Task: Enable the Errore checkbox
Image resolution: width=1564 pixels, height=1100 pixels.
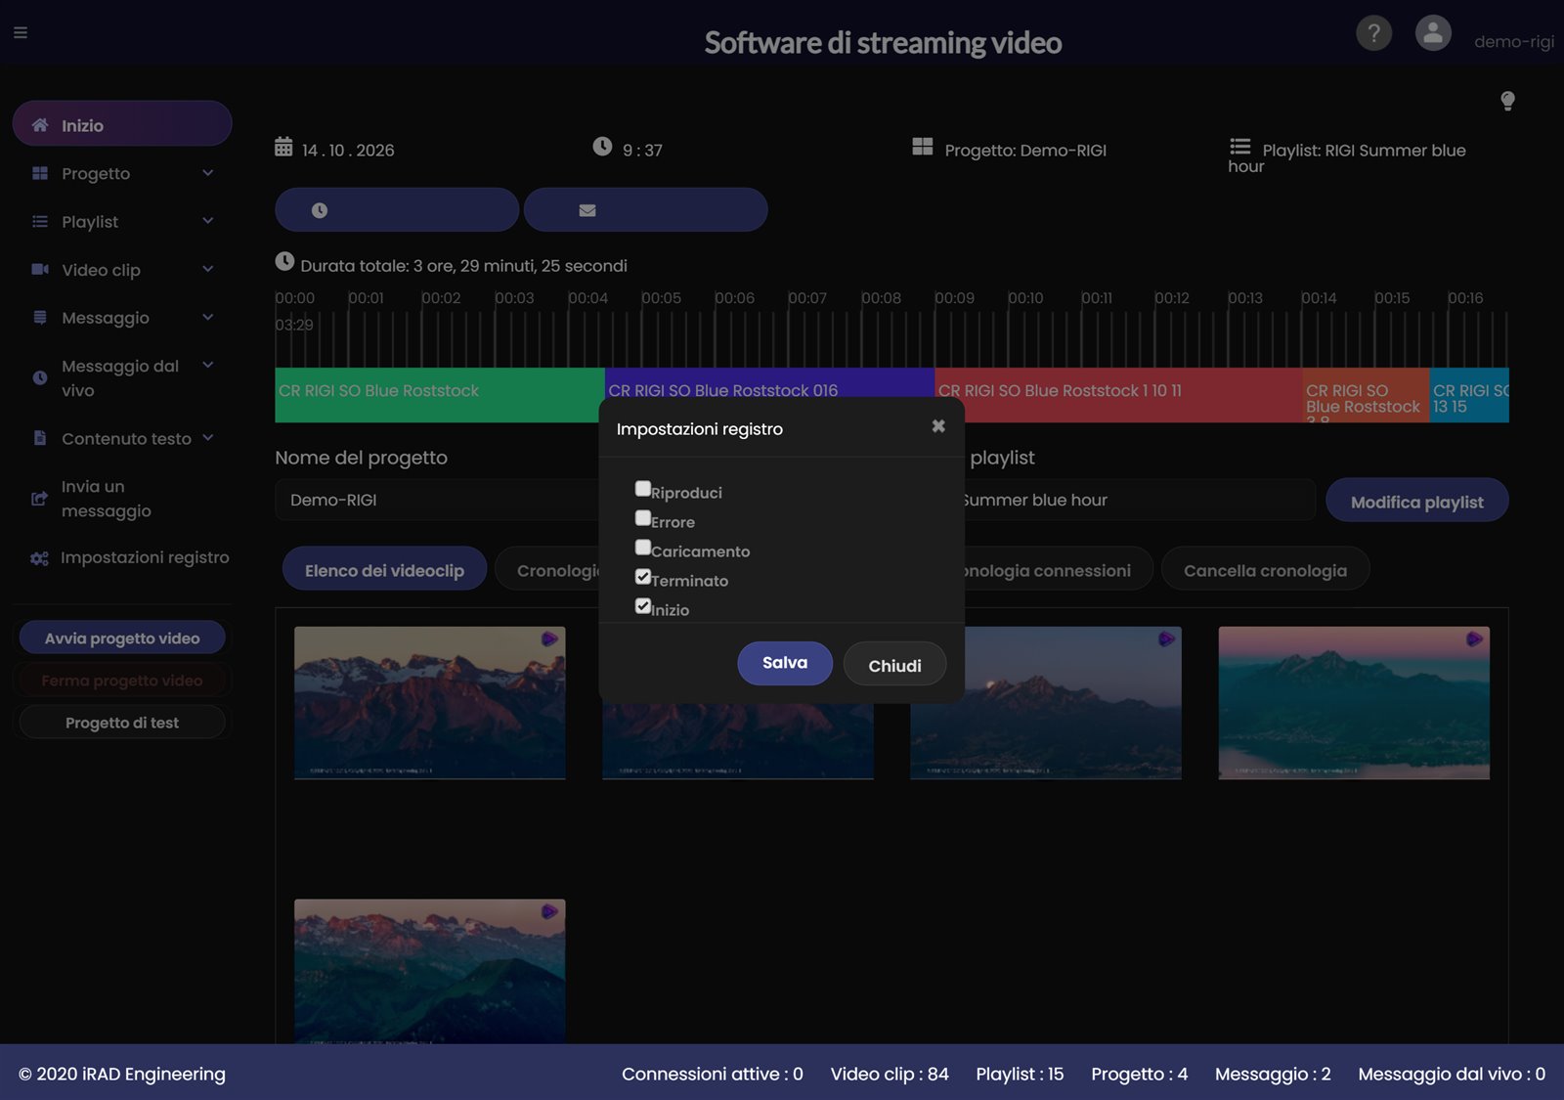Action: tap(643, 518)
